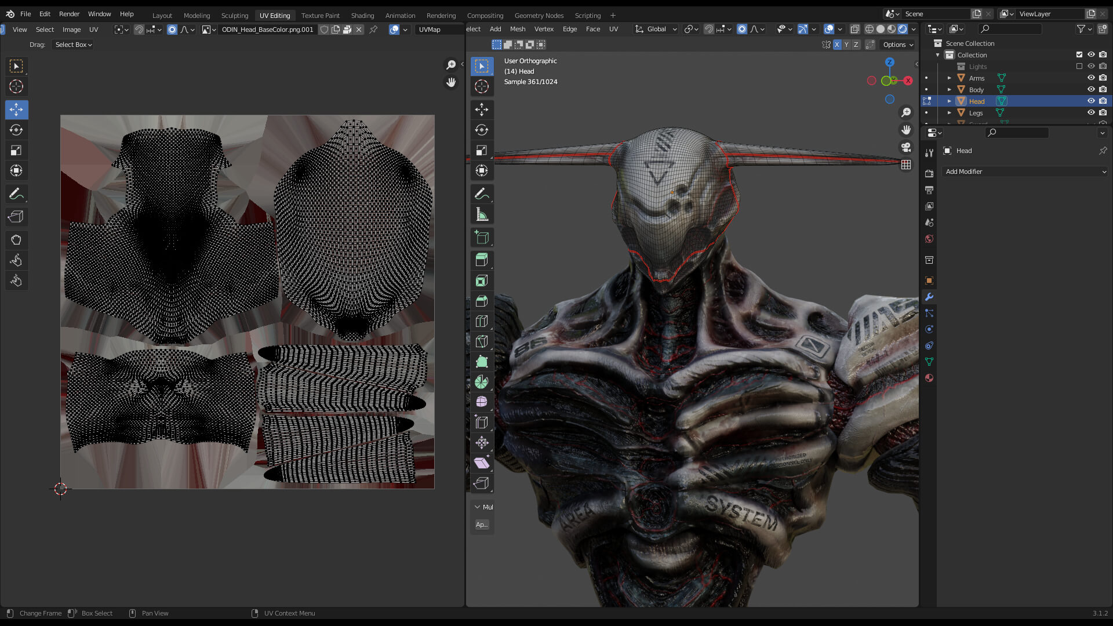The height and width of the screenshot is (626, 1113).
Task: Click the new image copy button
Action: pos(336,30)
